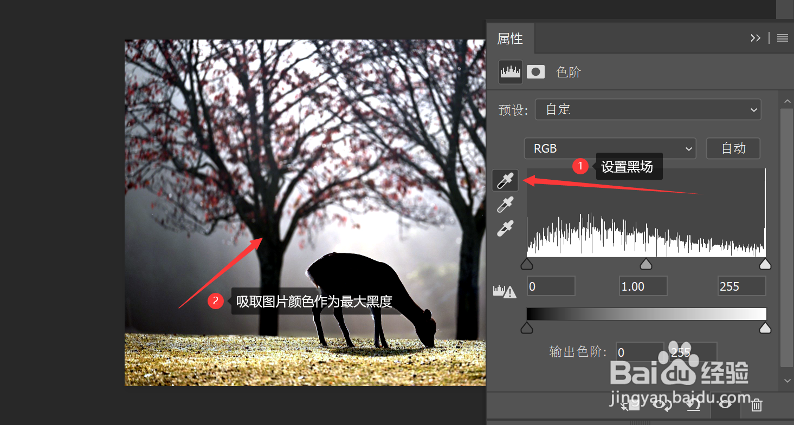Screen dimensions: 794x425
Task: Collapse the properties panel with double-arrow icon
Action: [x=756, y=38]
